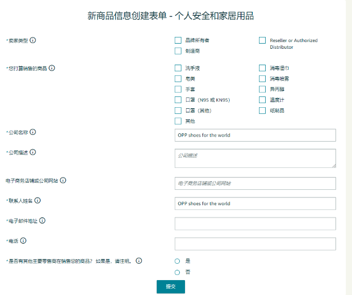The width and height of the screenshot is (352, 295).
Task: Submit the form with 提交 button
Action: click(x=171, y=287)
